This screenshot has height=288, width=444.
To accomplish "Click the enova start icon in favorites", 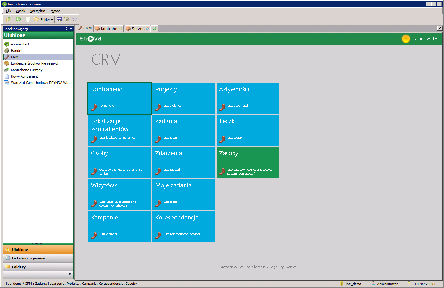I will (x=7, y=44).
